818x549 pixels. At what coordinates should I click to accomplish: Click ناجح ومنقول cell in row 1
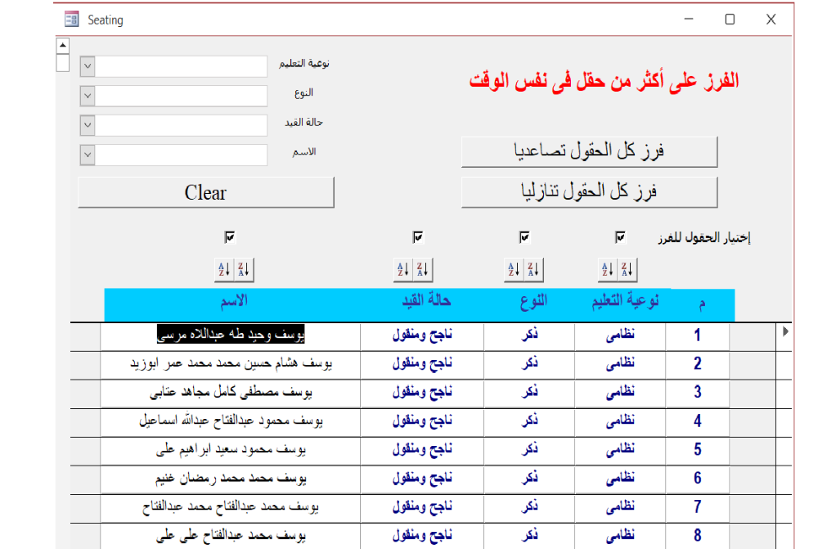point(422,336)
